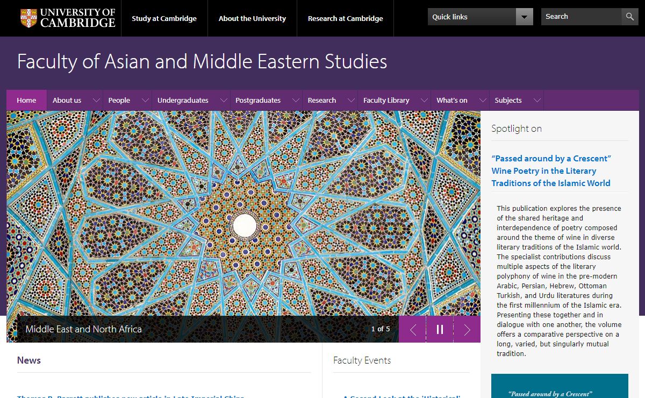Expand the Research submenu arrow
This screenshot has height=398, width=645.
[x=351, y=100]
